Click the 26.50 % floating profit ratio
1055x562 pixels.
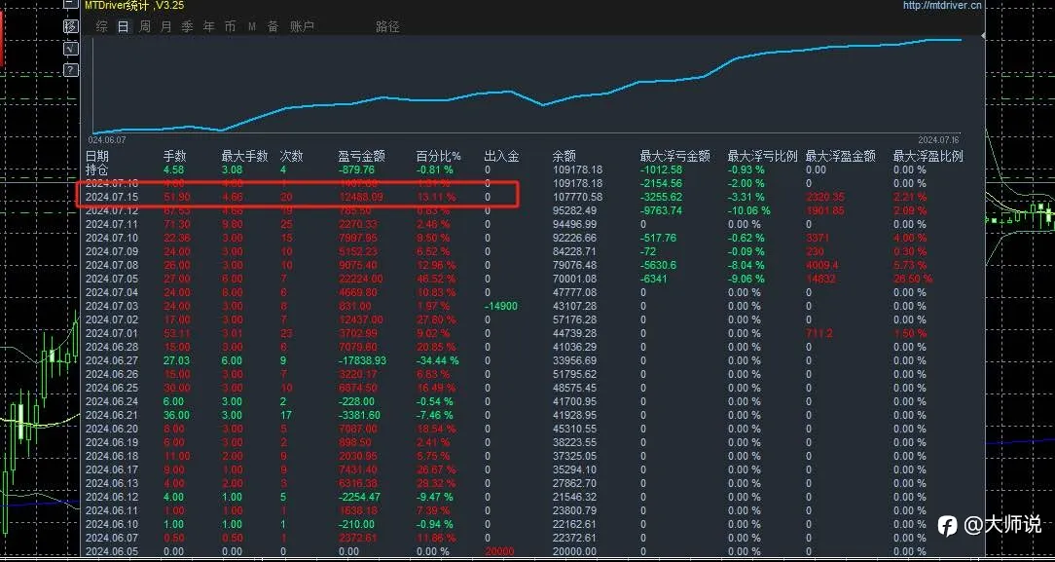point(913,279)
